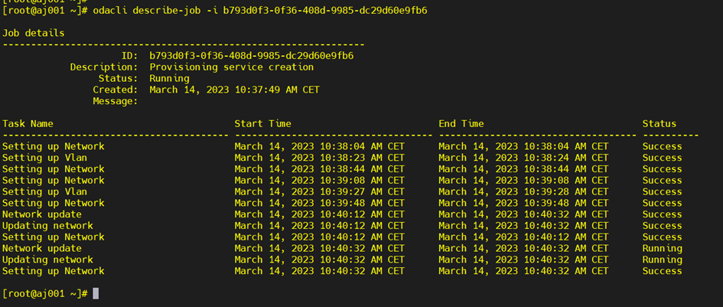Click the job Status value 'Running' in Job details

[169, 78]
